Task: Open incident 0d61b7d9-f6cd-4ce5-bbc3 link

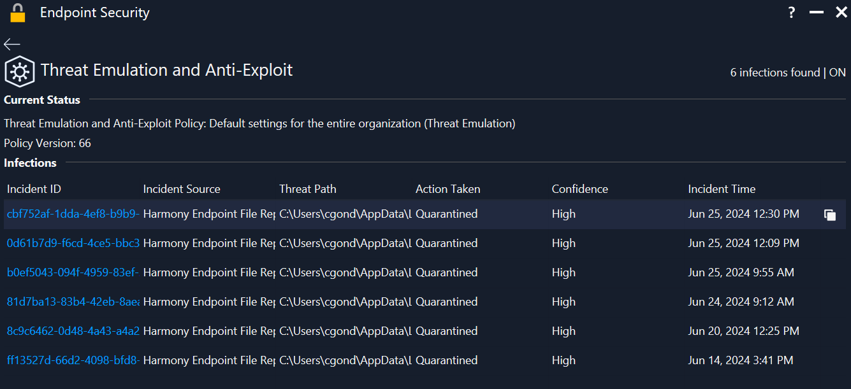Action: tap(73, 243)
